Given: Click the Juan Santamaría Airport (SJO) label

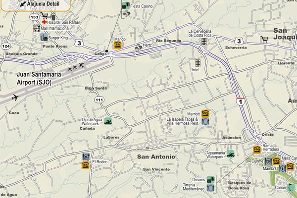Looking at the screenshot, I should click(39, 78).
